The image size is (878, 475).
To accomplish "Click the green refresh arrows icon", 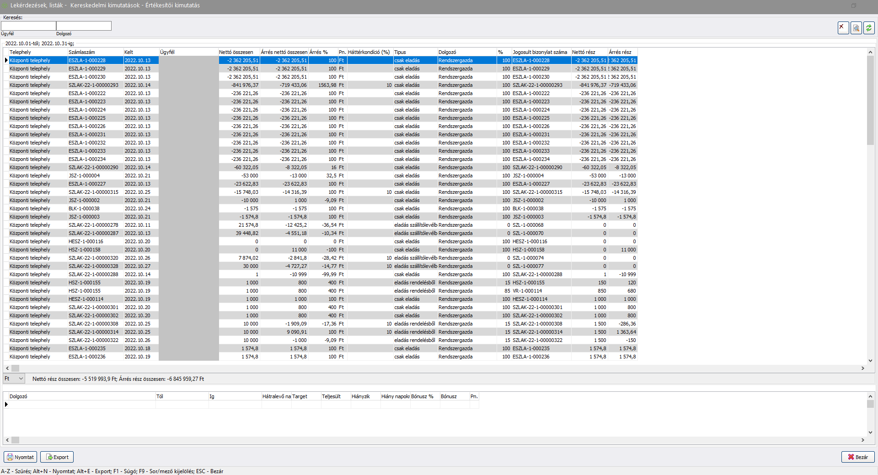I will click(868, 28).
